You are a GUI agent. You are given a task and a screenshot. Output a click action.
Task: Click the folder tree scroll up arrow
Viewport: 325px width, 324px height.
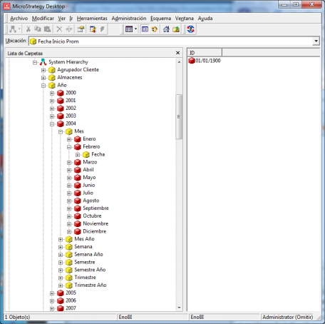tap(179, 62)
